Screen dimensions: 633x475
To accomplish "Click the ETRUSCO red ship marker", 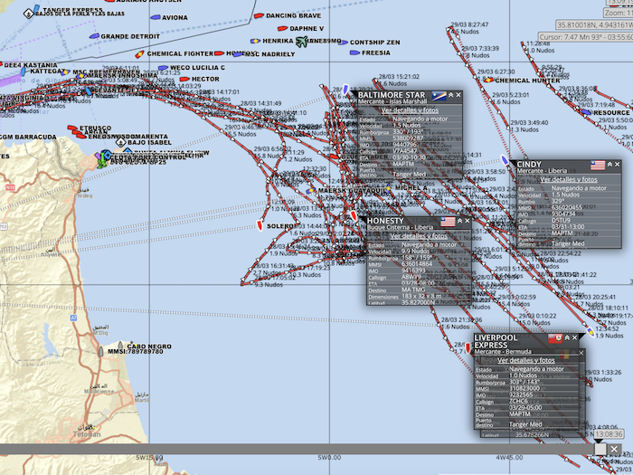I will click(72, 128).
